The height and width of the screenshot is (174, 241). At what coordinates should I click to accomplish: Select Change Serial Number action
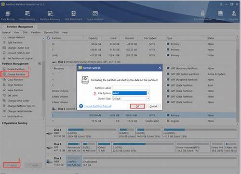click(18, 111)
